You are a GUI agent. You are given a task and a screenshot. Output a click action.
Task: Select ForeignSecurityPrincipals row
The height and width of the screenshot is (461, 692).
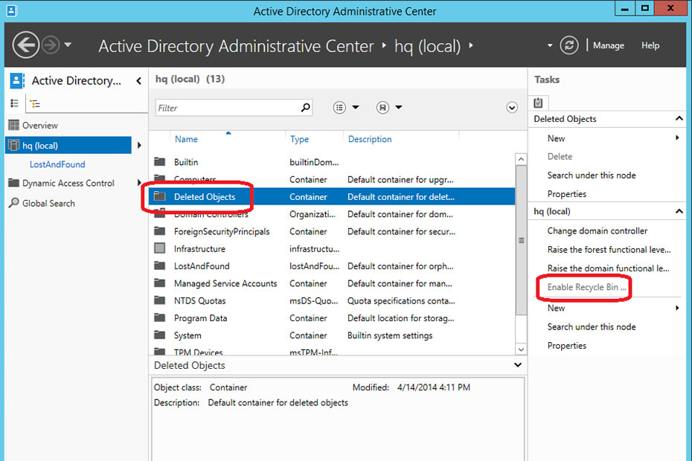pyautogui.click(x=332, y=231)
